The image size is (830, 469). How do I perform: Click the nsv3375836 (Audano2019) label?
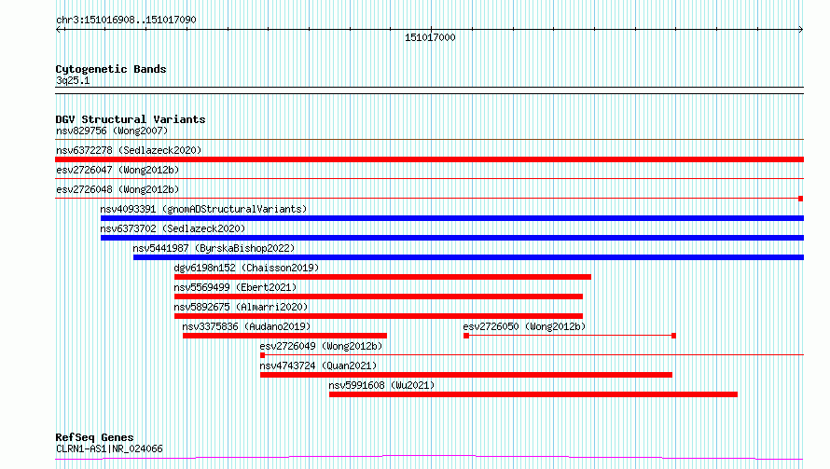[x=246, y=326]
